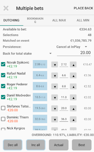The height and width of the screenshot is (152, 94).
Task: Switch to the Bookmaking tab
Action: pyautogui.click(x=35, y=20)
